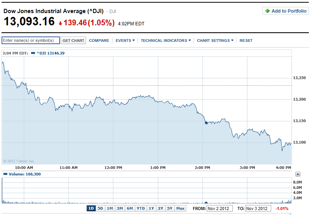Reset the chart using the Reset link
Screen dimensions: 310x215
pos(246,40)
